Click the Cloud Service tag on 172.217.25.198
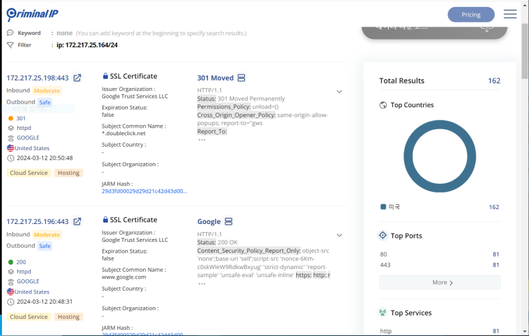The width and height of the screenshot is (529, 336). 29,173
